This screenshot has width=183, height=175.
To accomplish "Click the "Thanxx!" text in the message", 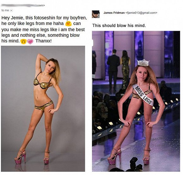I will tap(44, 41).
